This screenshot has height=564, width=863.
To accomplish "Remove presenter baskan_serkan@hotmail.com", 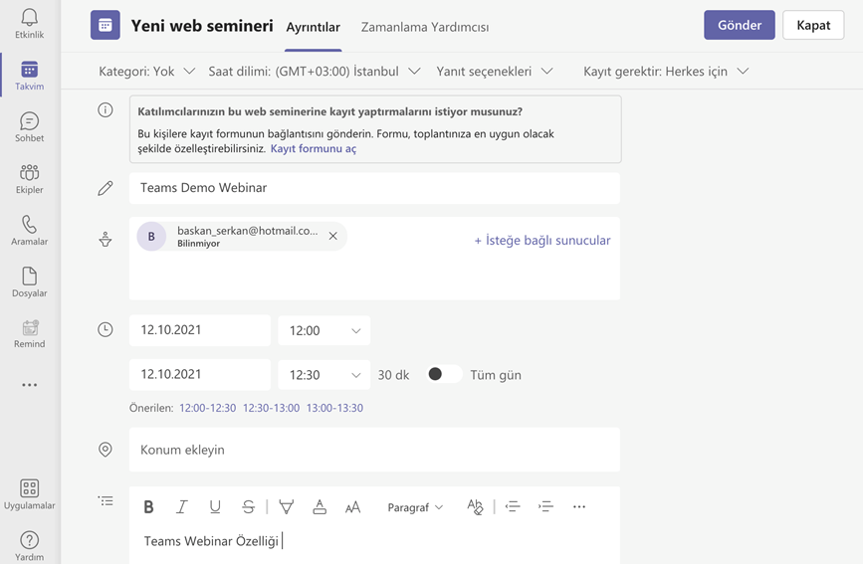I will pyautogui.click(x=333, y=236).
